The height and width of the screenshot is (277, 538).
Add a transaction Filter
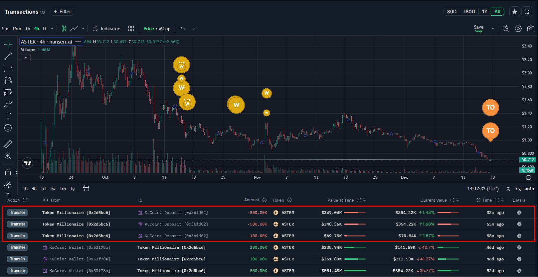point(62,12)
